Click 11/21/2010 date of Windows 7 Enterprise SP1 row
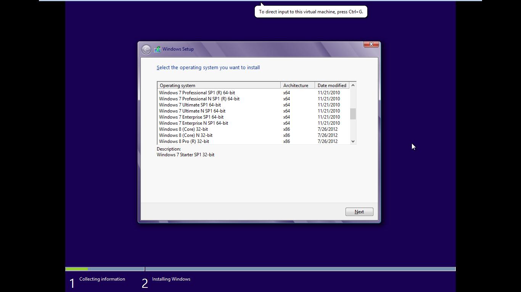 tap(329, 117)
